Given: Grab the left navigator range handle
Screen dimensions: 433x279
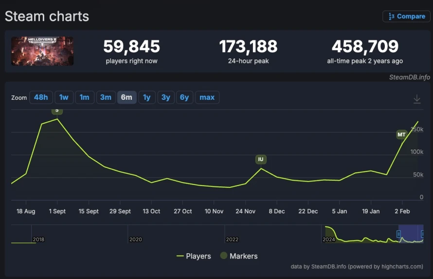Looking at the screenshot, I should point(398,234).
